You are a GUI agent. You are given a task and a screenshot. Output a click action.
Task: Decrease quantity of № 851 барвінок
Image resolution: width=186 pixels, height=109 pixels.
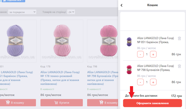coord(140,54)
